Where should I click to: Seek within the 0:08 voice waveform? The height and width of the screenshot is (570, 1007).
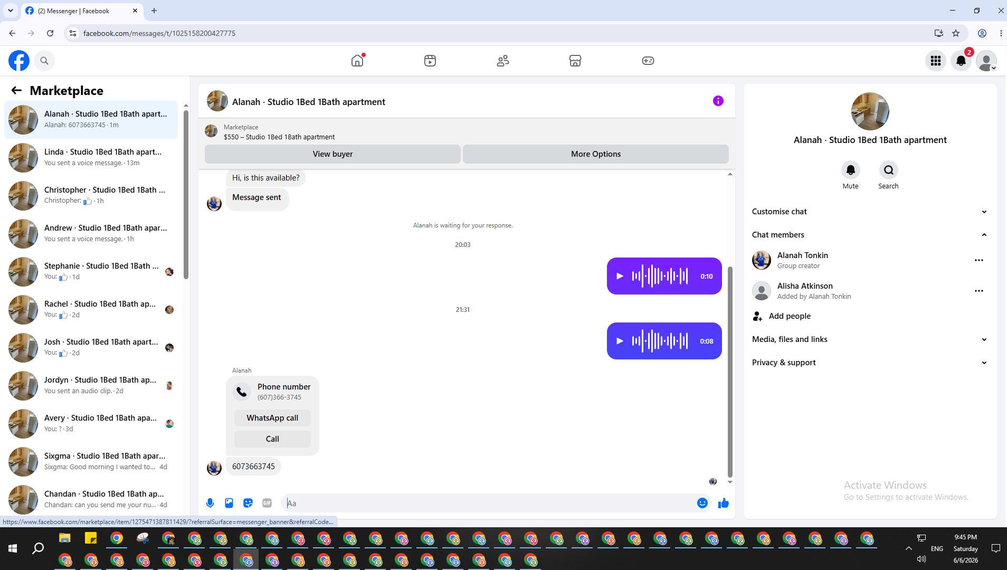pos(660,341)
